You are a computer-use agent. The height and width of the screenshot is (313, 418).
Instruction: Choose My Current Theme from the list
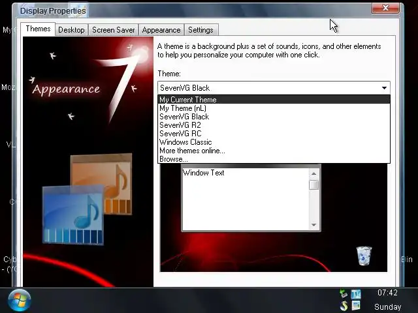(274, 100)
